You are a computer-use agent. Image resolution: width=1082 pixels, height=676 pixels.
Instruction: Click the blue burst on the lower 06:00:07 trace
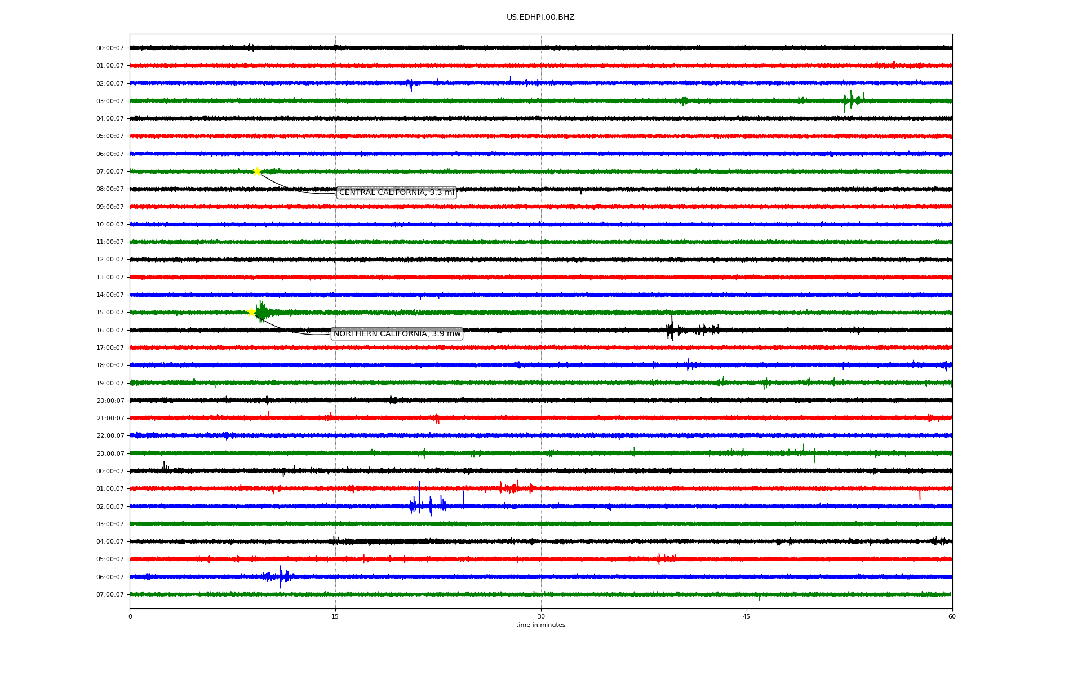[280, 576]
